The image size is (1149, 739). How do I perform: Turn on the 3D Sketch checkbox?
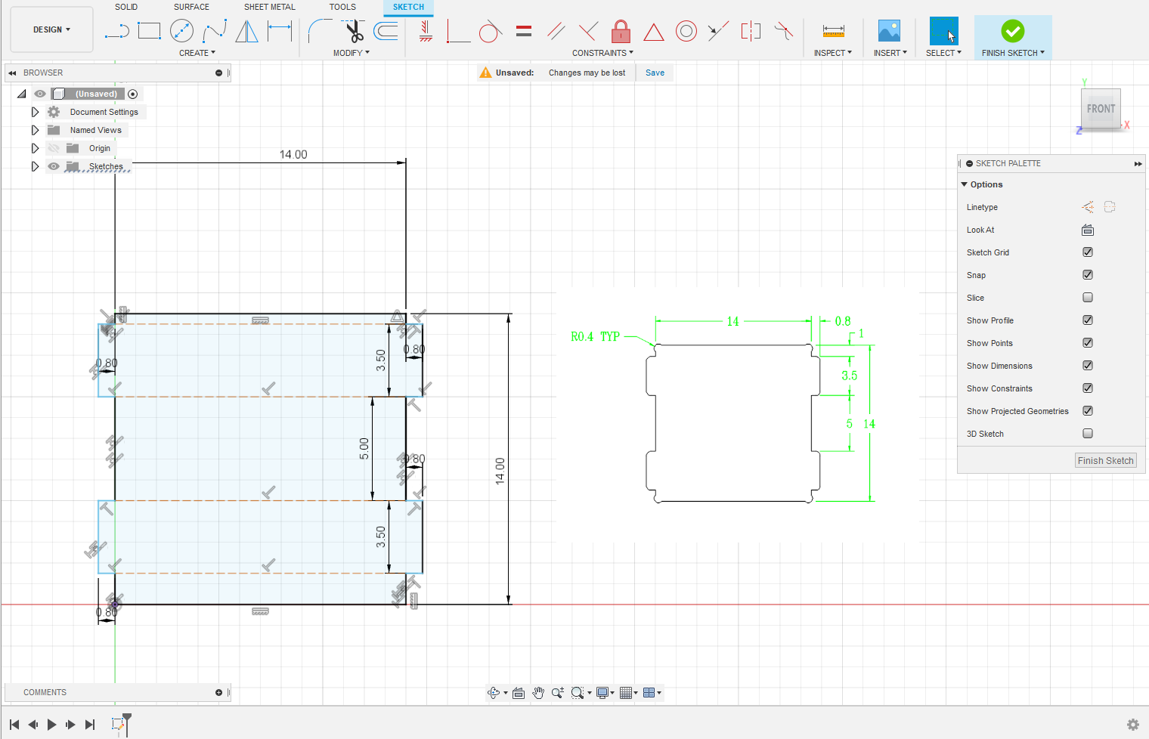tap(1088, 434)
